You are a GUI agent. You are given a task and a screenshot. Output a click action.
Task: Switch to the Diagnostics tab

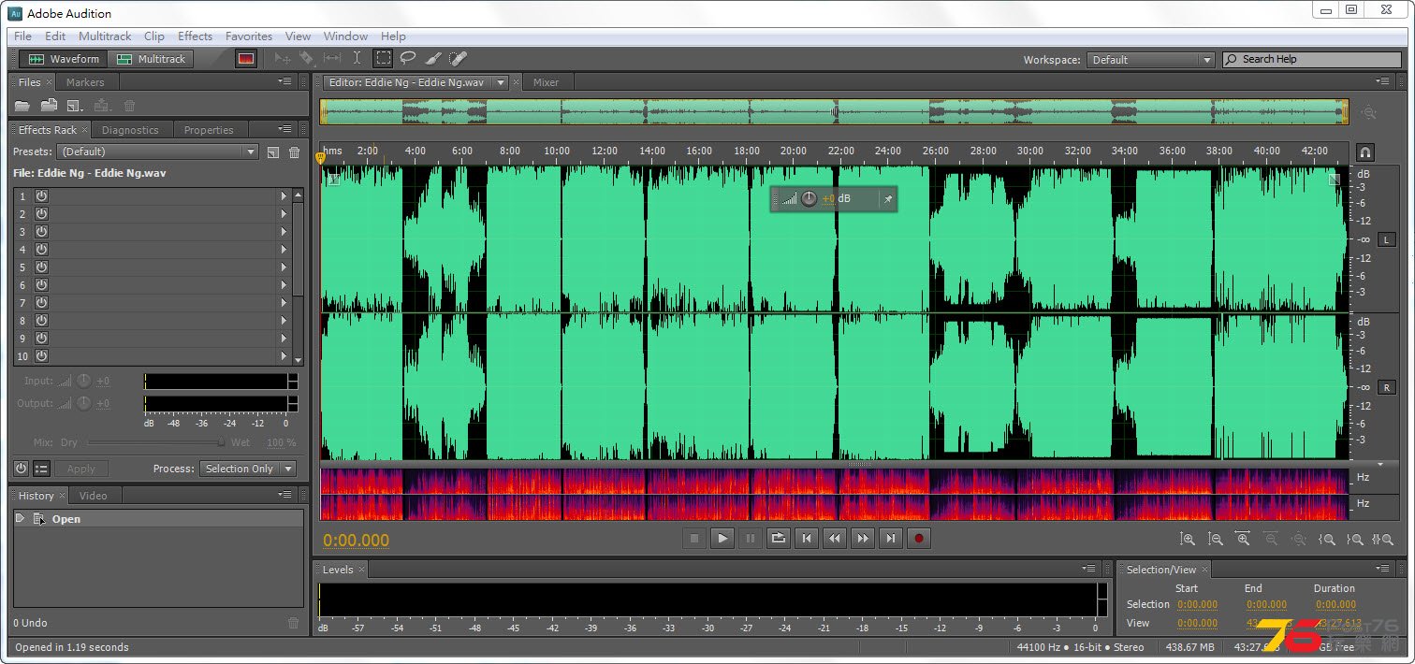click(130, 130)
